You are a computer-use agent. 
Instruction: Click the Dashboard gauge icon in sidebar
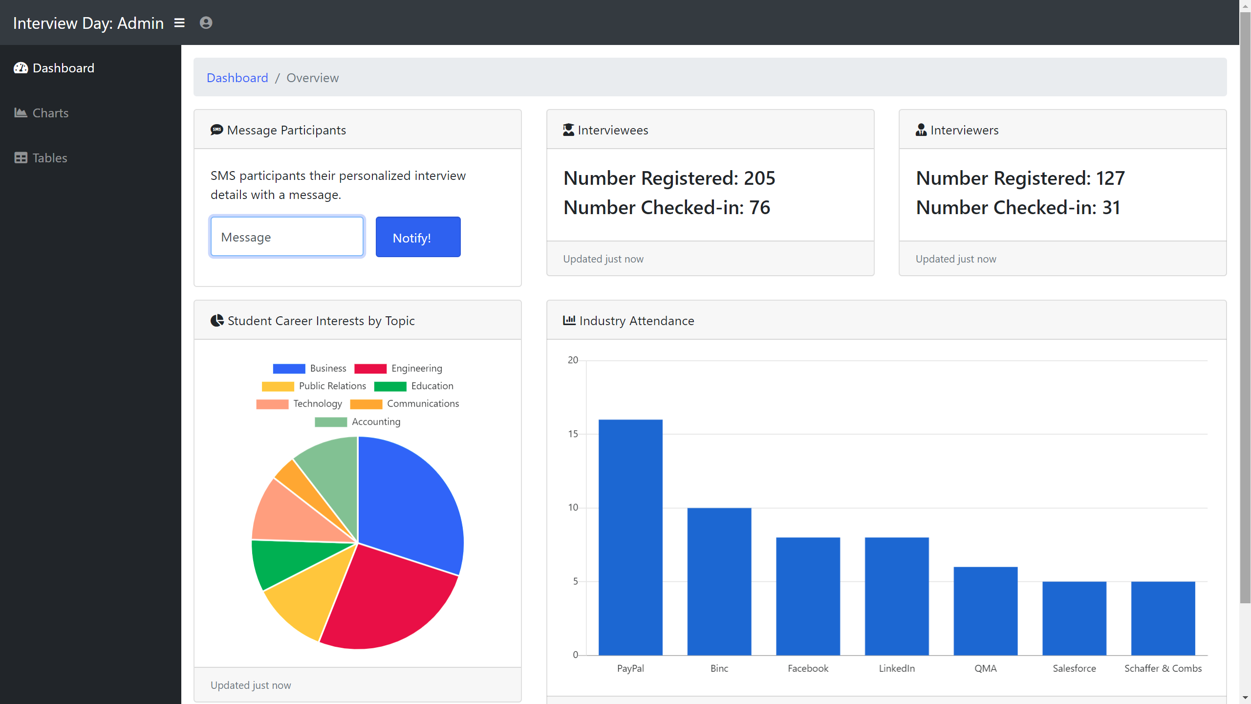point(21,68)
